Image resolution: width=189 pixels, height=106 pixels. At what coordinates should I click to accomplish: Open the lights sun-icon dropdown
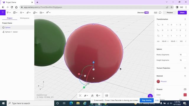click(x=22, y=12)
